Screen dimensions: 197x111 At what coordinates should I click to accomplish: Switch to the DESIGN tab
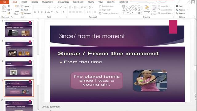(x=34, y=2)
